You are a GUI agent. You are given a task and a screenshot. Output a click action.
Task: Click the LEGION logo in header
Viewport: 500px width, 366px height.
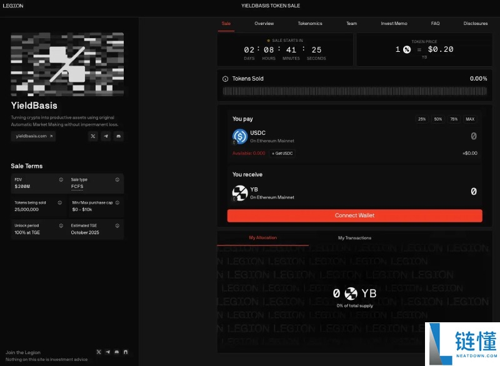[x=13, y=6]
